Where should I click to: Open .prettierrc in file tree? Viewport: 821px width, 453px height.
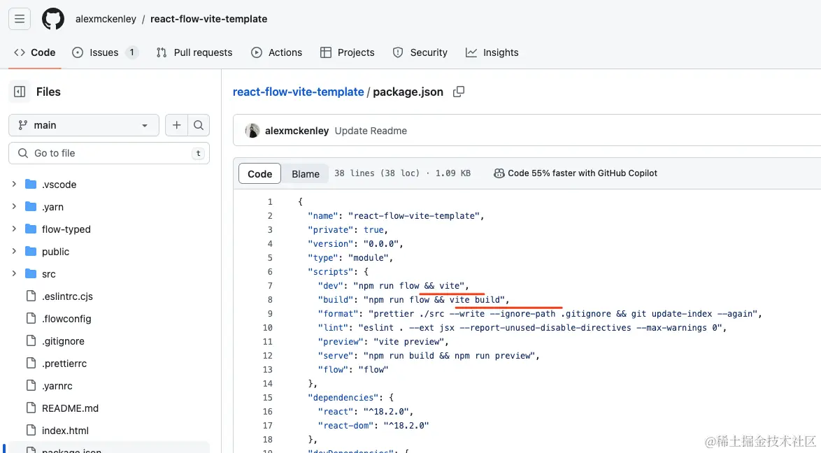64,363
